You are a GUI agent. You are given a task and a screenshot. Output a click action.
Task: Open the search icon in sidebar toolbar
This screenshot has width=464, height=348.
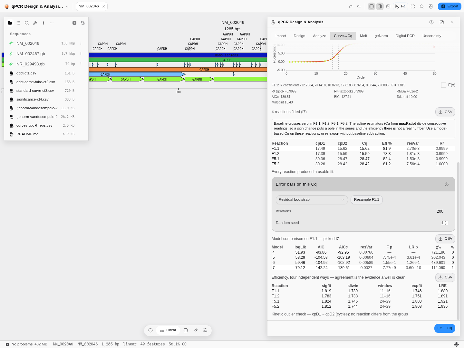27,23
